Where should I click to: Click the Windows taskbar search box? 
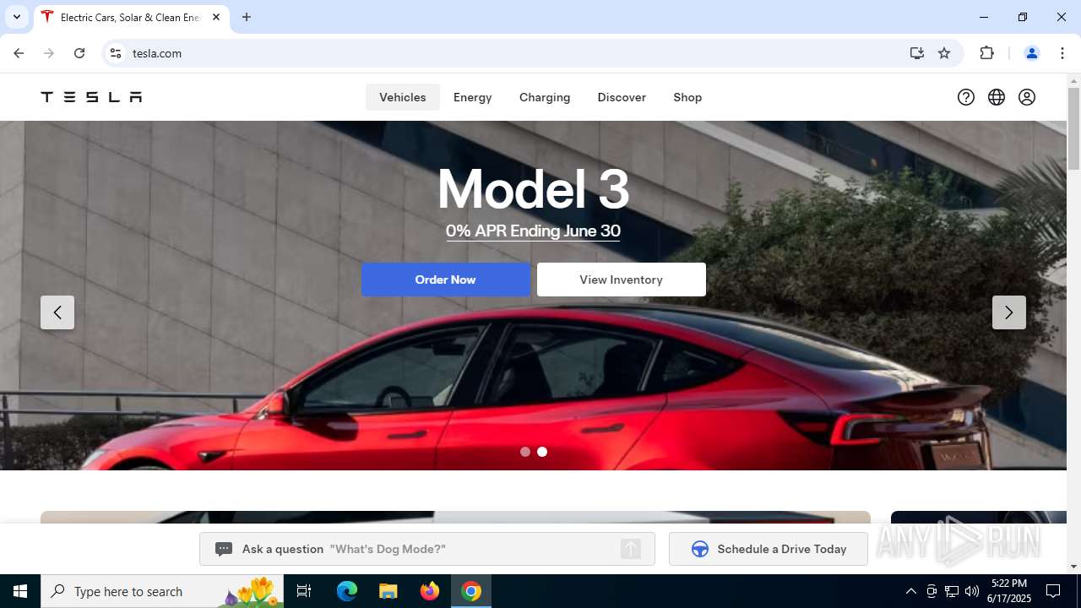click(x=162, y=591)
